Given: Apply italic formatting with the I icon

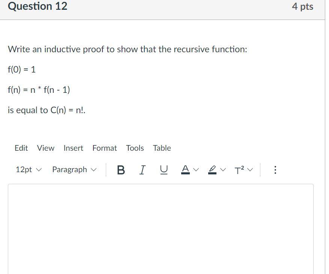Looking at the screenshot, I should pyautogui.click(x=142, y=170).
